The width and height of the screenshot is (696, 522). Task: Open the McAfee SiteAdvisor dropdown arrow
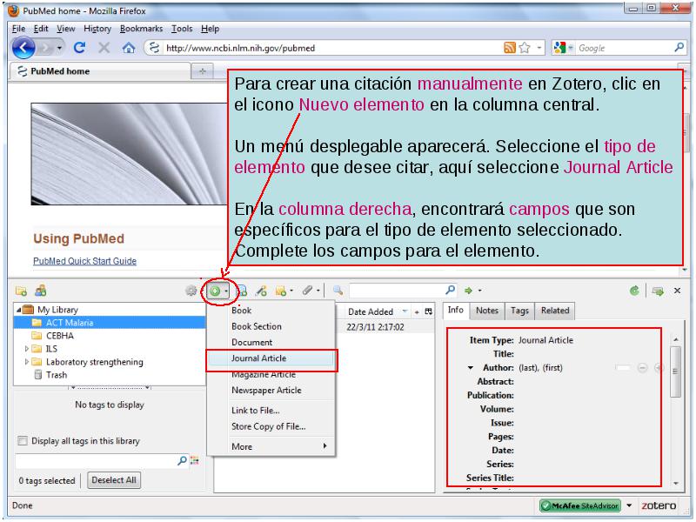(629, 505)
